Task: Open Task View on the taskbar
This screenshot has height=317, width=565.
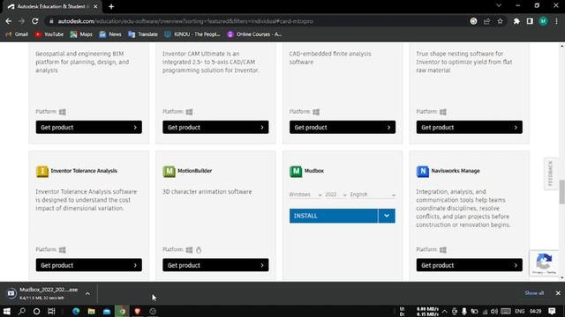Action: 51,311
